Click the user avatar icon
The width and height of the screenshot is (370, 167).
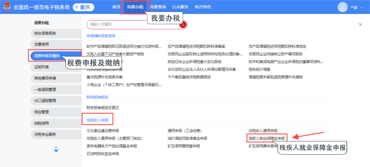(x=342, y=7)
